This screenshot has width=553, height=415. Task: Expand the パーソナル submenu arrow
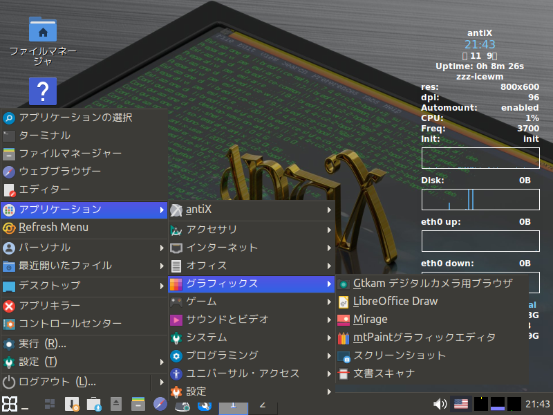click(x=162, y=248)
